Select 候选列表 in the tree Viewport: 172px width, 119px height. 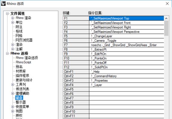click(22, 89)
